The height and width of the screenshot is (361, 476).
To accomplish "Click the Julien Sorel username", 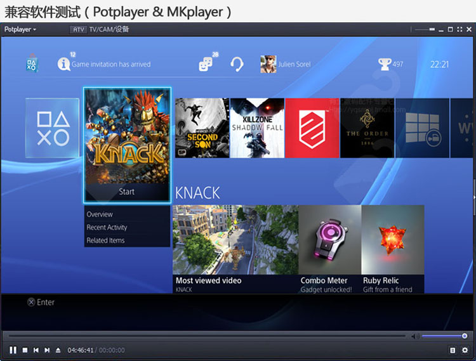I will (294, 64).
